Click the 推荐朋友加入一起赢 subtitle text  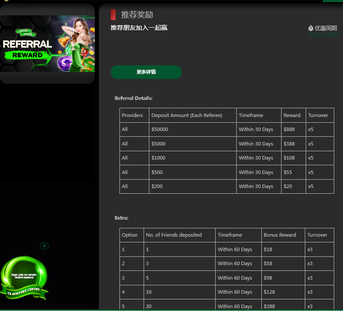pos(139,28)
